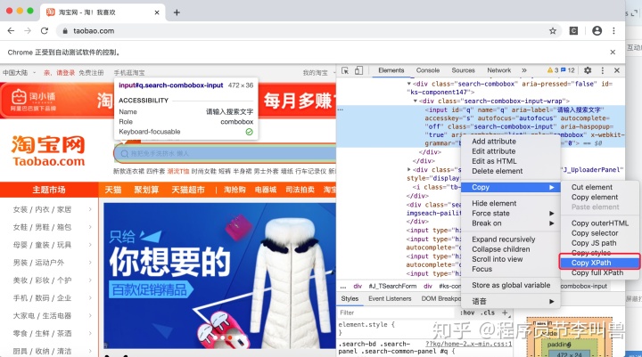The image size is (642, 357).
Task: Choose Store as global variable
Action: pyautogui.click(x=510, y=285)
